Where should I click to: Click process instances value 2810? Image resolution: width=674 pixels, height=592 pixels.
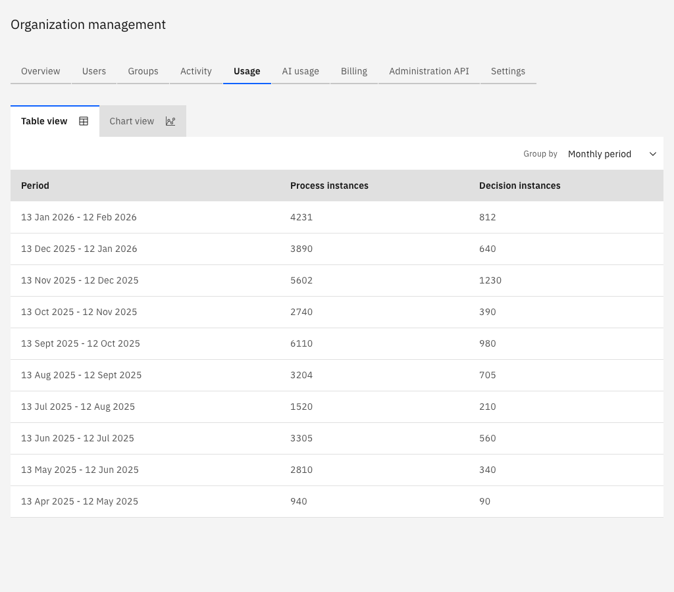pyautogui.click(x=301, y=470)
